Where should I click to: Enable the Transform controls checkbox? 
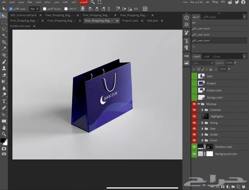click(45, 9)
